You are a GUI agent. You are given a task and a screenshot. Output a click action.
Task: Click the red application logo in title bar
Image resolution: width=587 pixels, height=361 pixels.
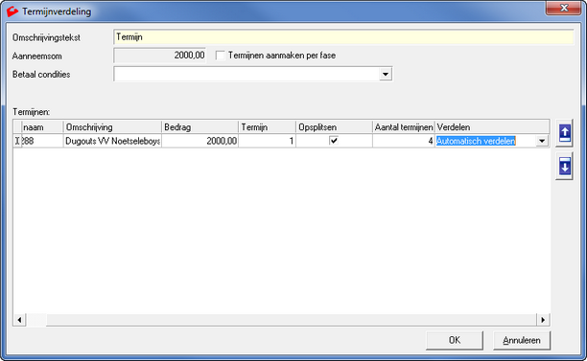[x=12, y=11]
